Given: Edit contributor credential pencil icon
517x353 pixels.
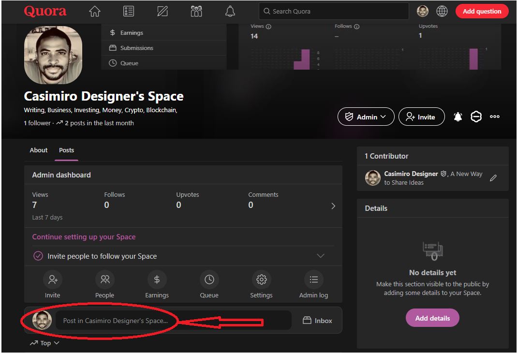Looking at the screenshot, I should point(493,178).
